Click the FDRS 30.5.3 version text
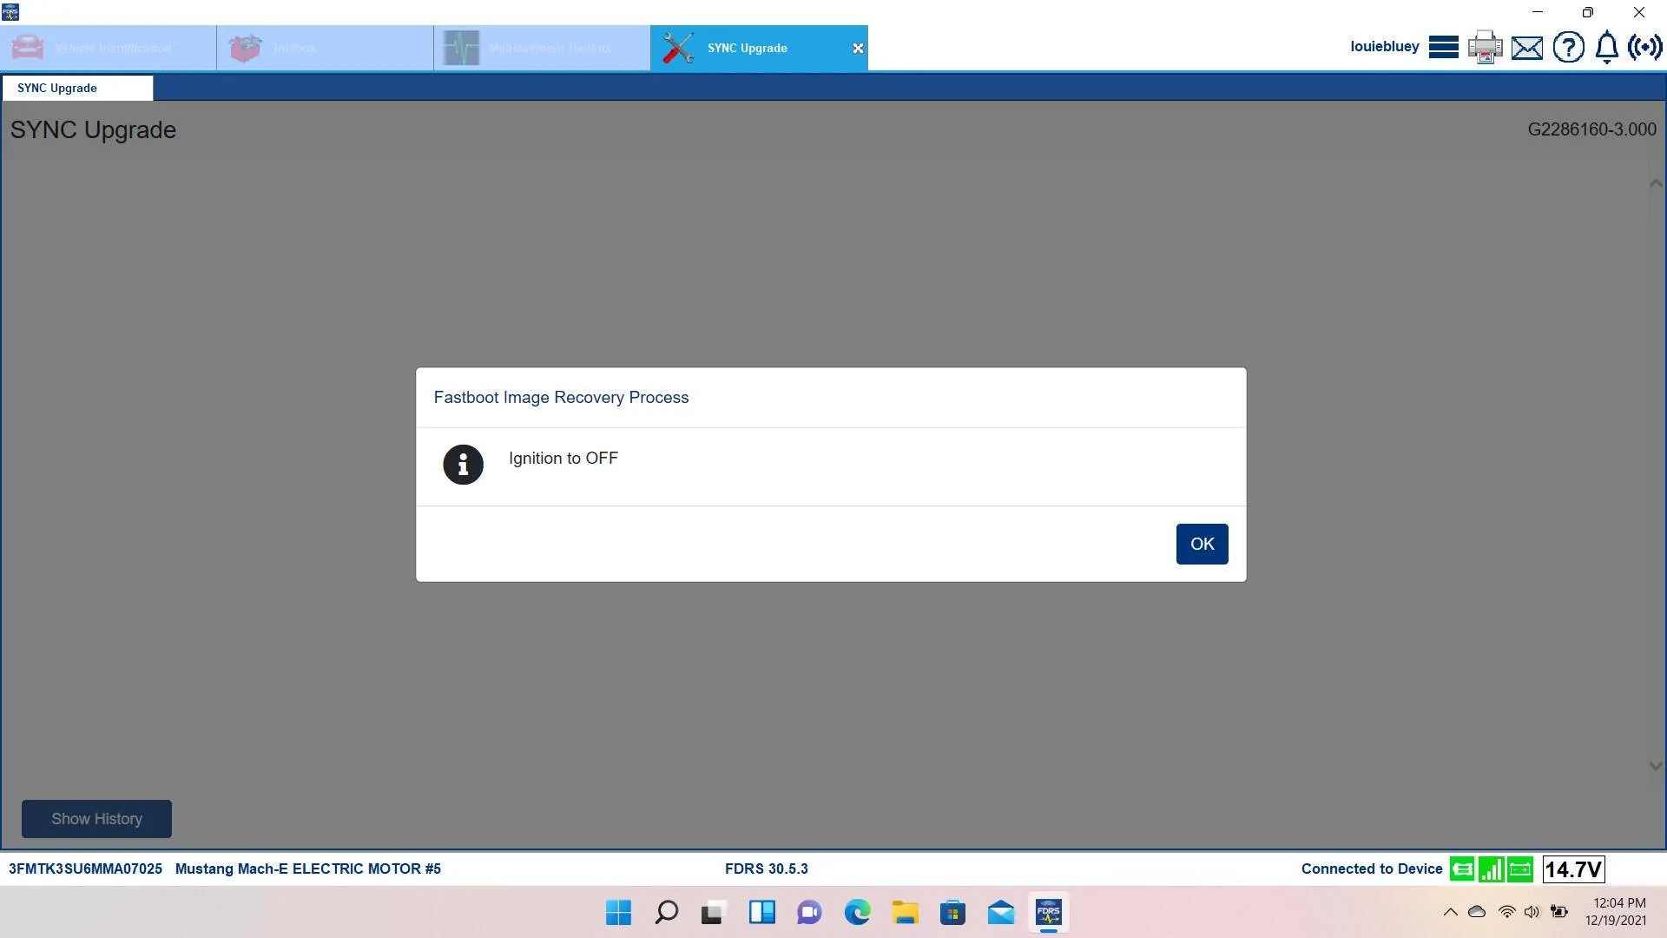This screenshot has height=938, width=1667. tap(767, 869)
